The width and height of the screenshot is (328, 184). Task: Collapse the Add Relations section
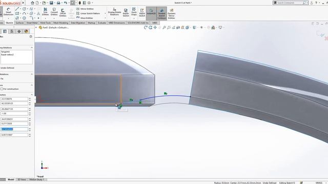(x=32, y=74)
